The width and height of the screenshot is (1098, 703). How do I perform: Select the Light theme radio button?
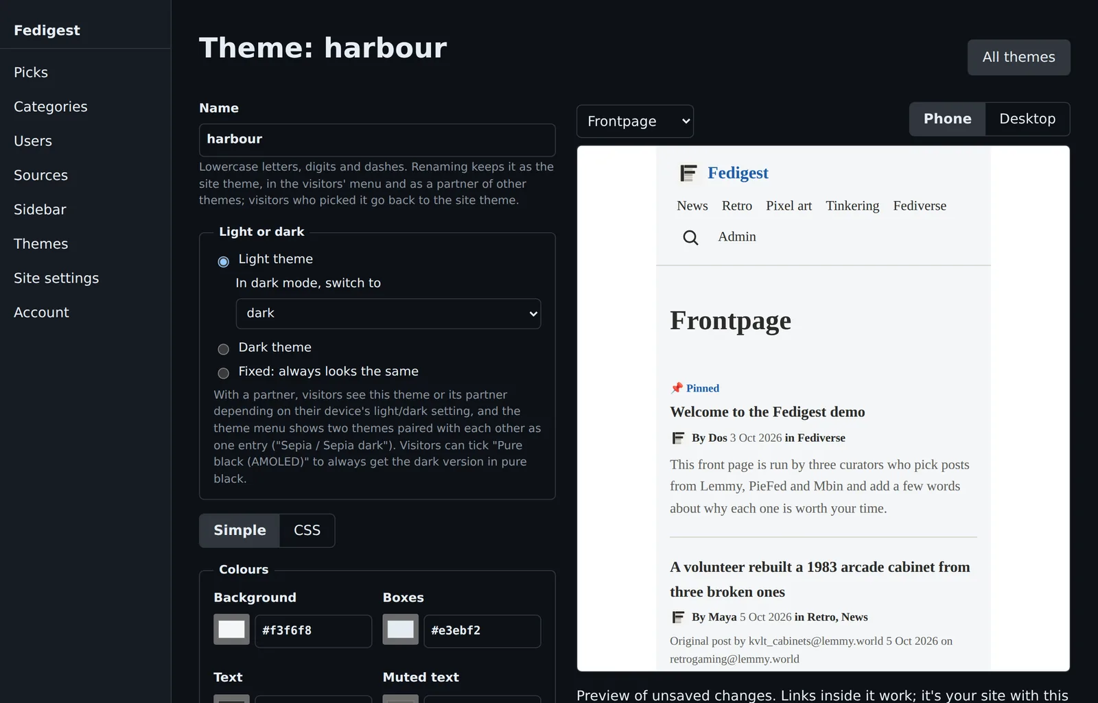point(223,261)
